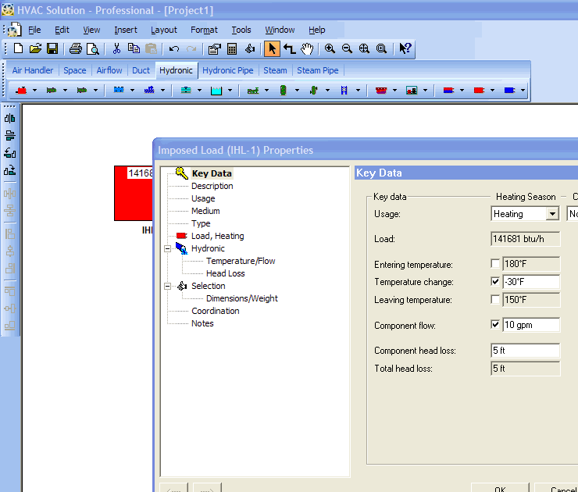Collapse the Hydronic tree node

(x=167, y=249)
